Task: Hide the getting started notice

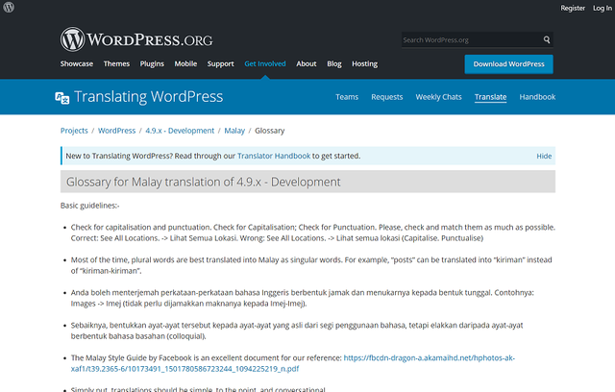Action: pyautogui.click(x=544, y=156)
